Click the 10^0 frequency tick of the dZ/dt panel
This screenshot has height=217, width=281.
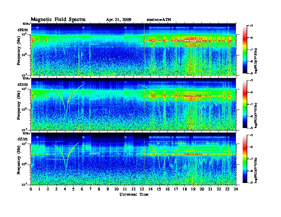point(24,164)
